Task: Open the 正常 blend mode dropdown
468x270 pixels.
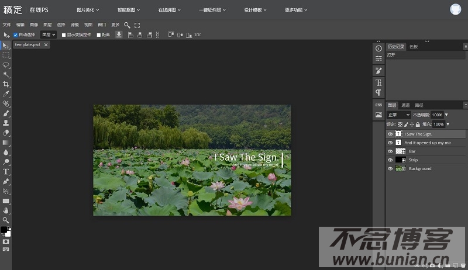Action: pos(398,115)
